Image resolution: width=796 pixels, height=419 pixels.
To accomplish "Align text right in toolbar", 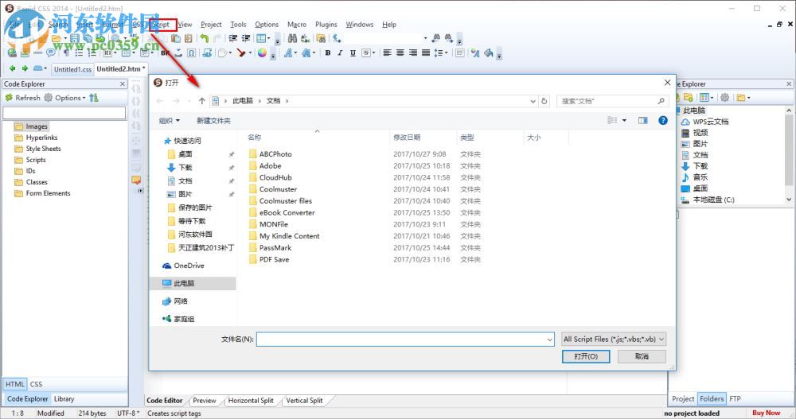I will pyautogui.click(x=412, y=52).
